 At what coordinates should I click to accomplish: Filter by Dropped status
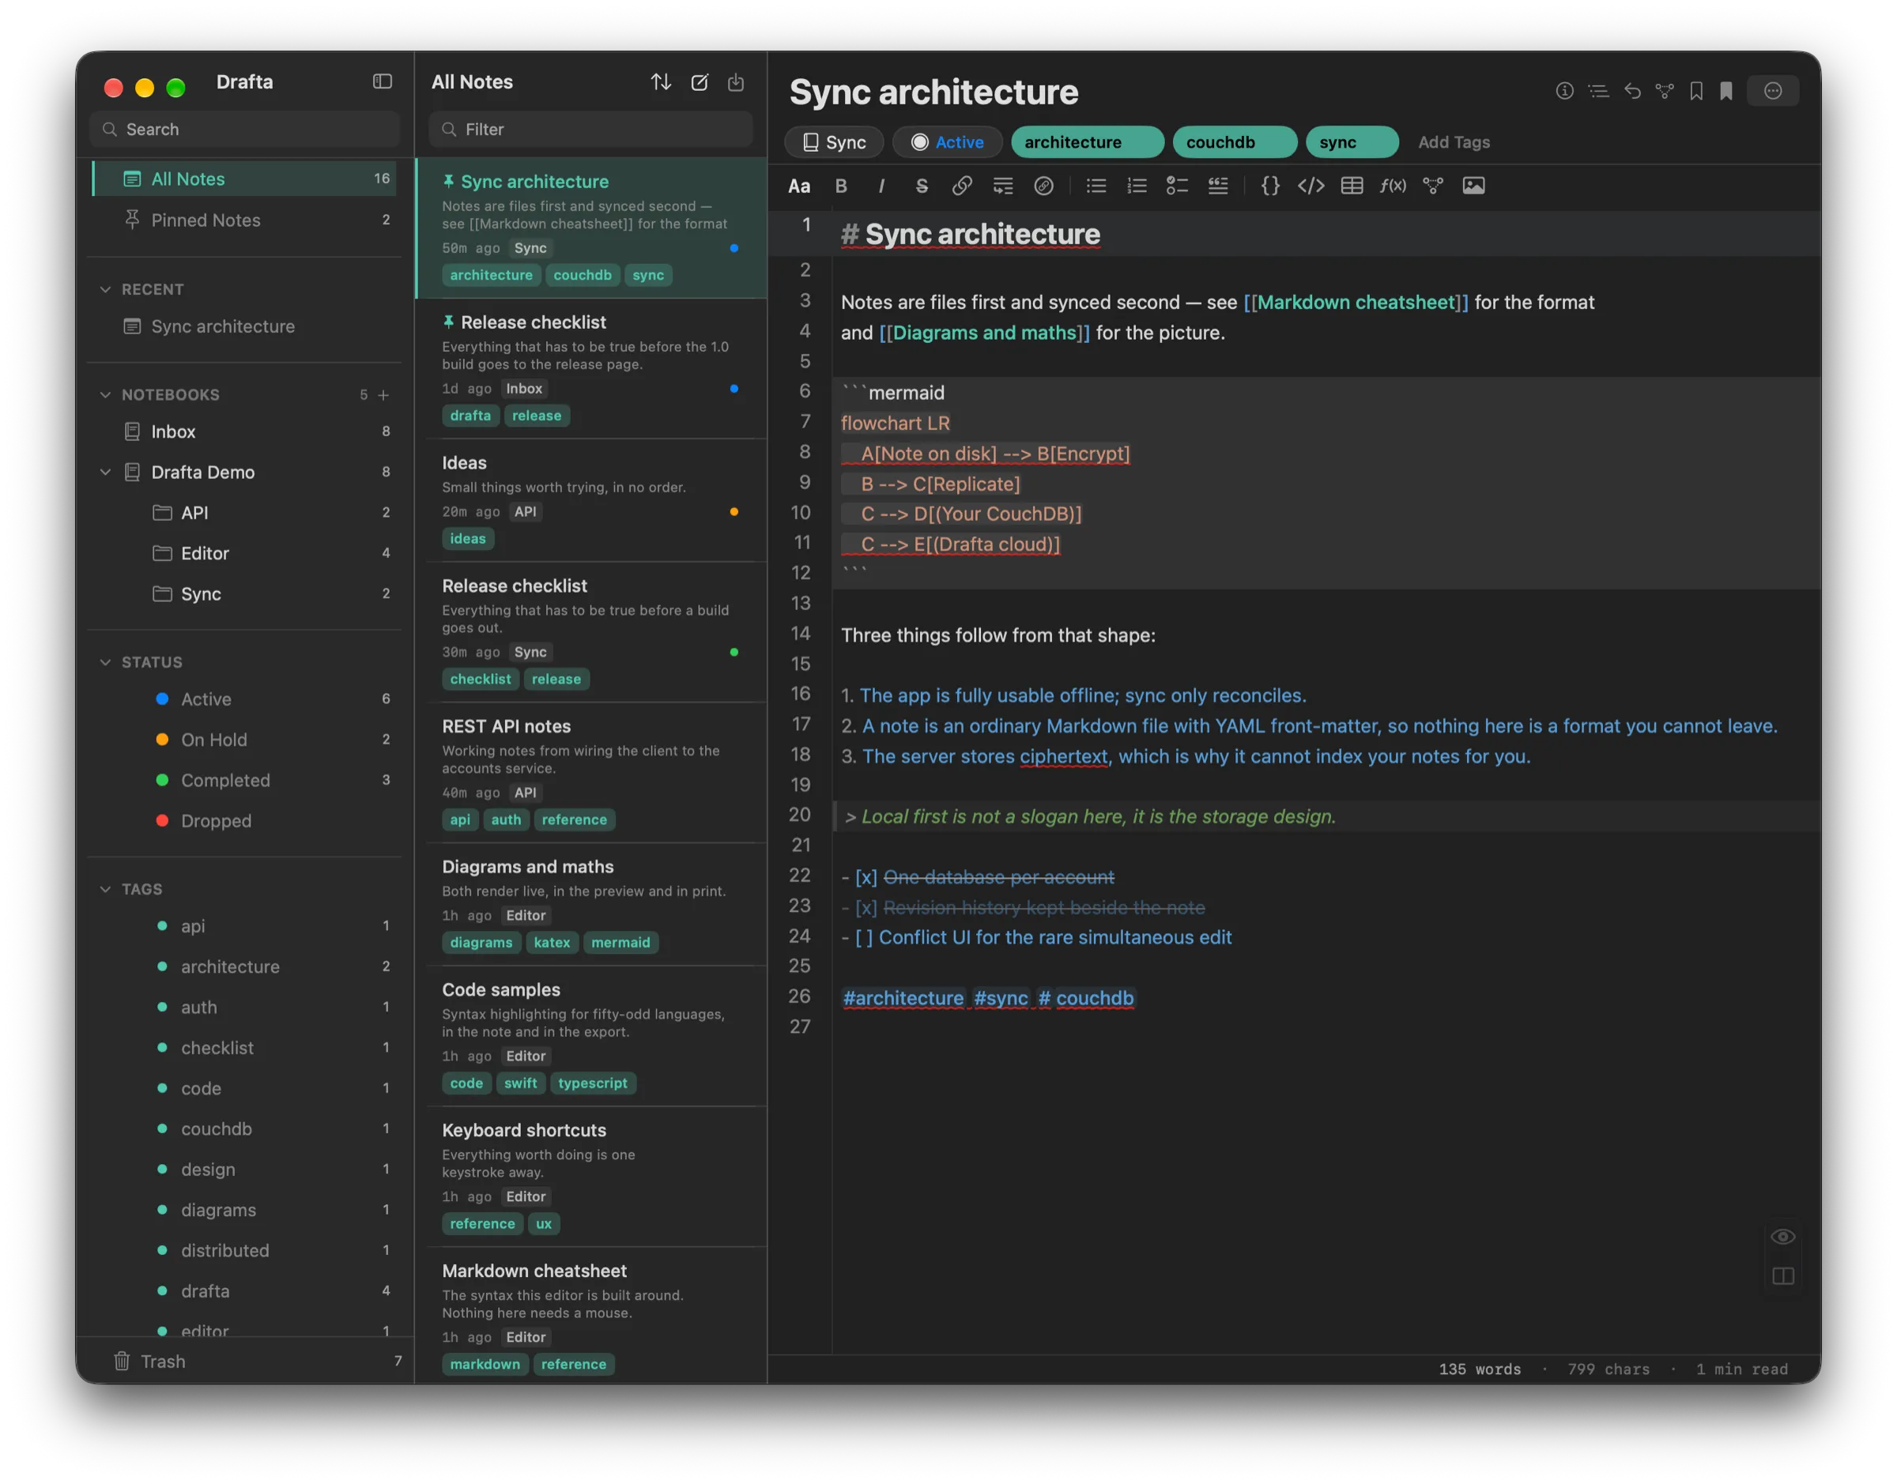[x=244, y=821]
